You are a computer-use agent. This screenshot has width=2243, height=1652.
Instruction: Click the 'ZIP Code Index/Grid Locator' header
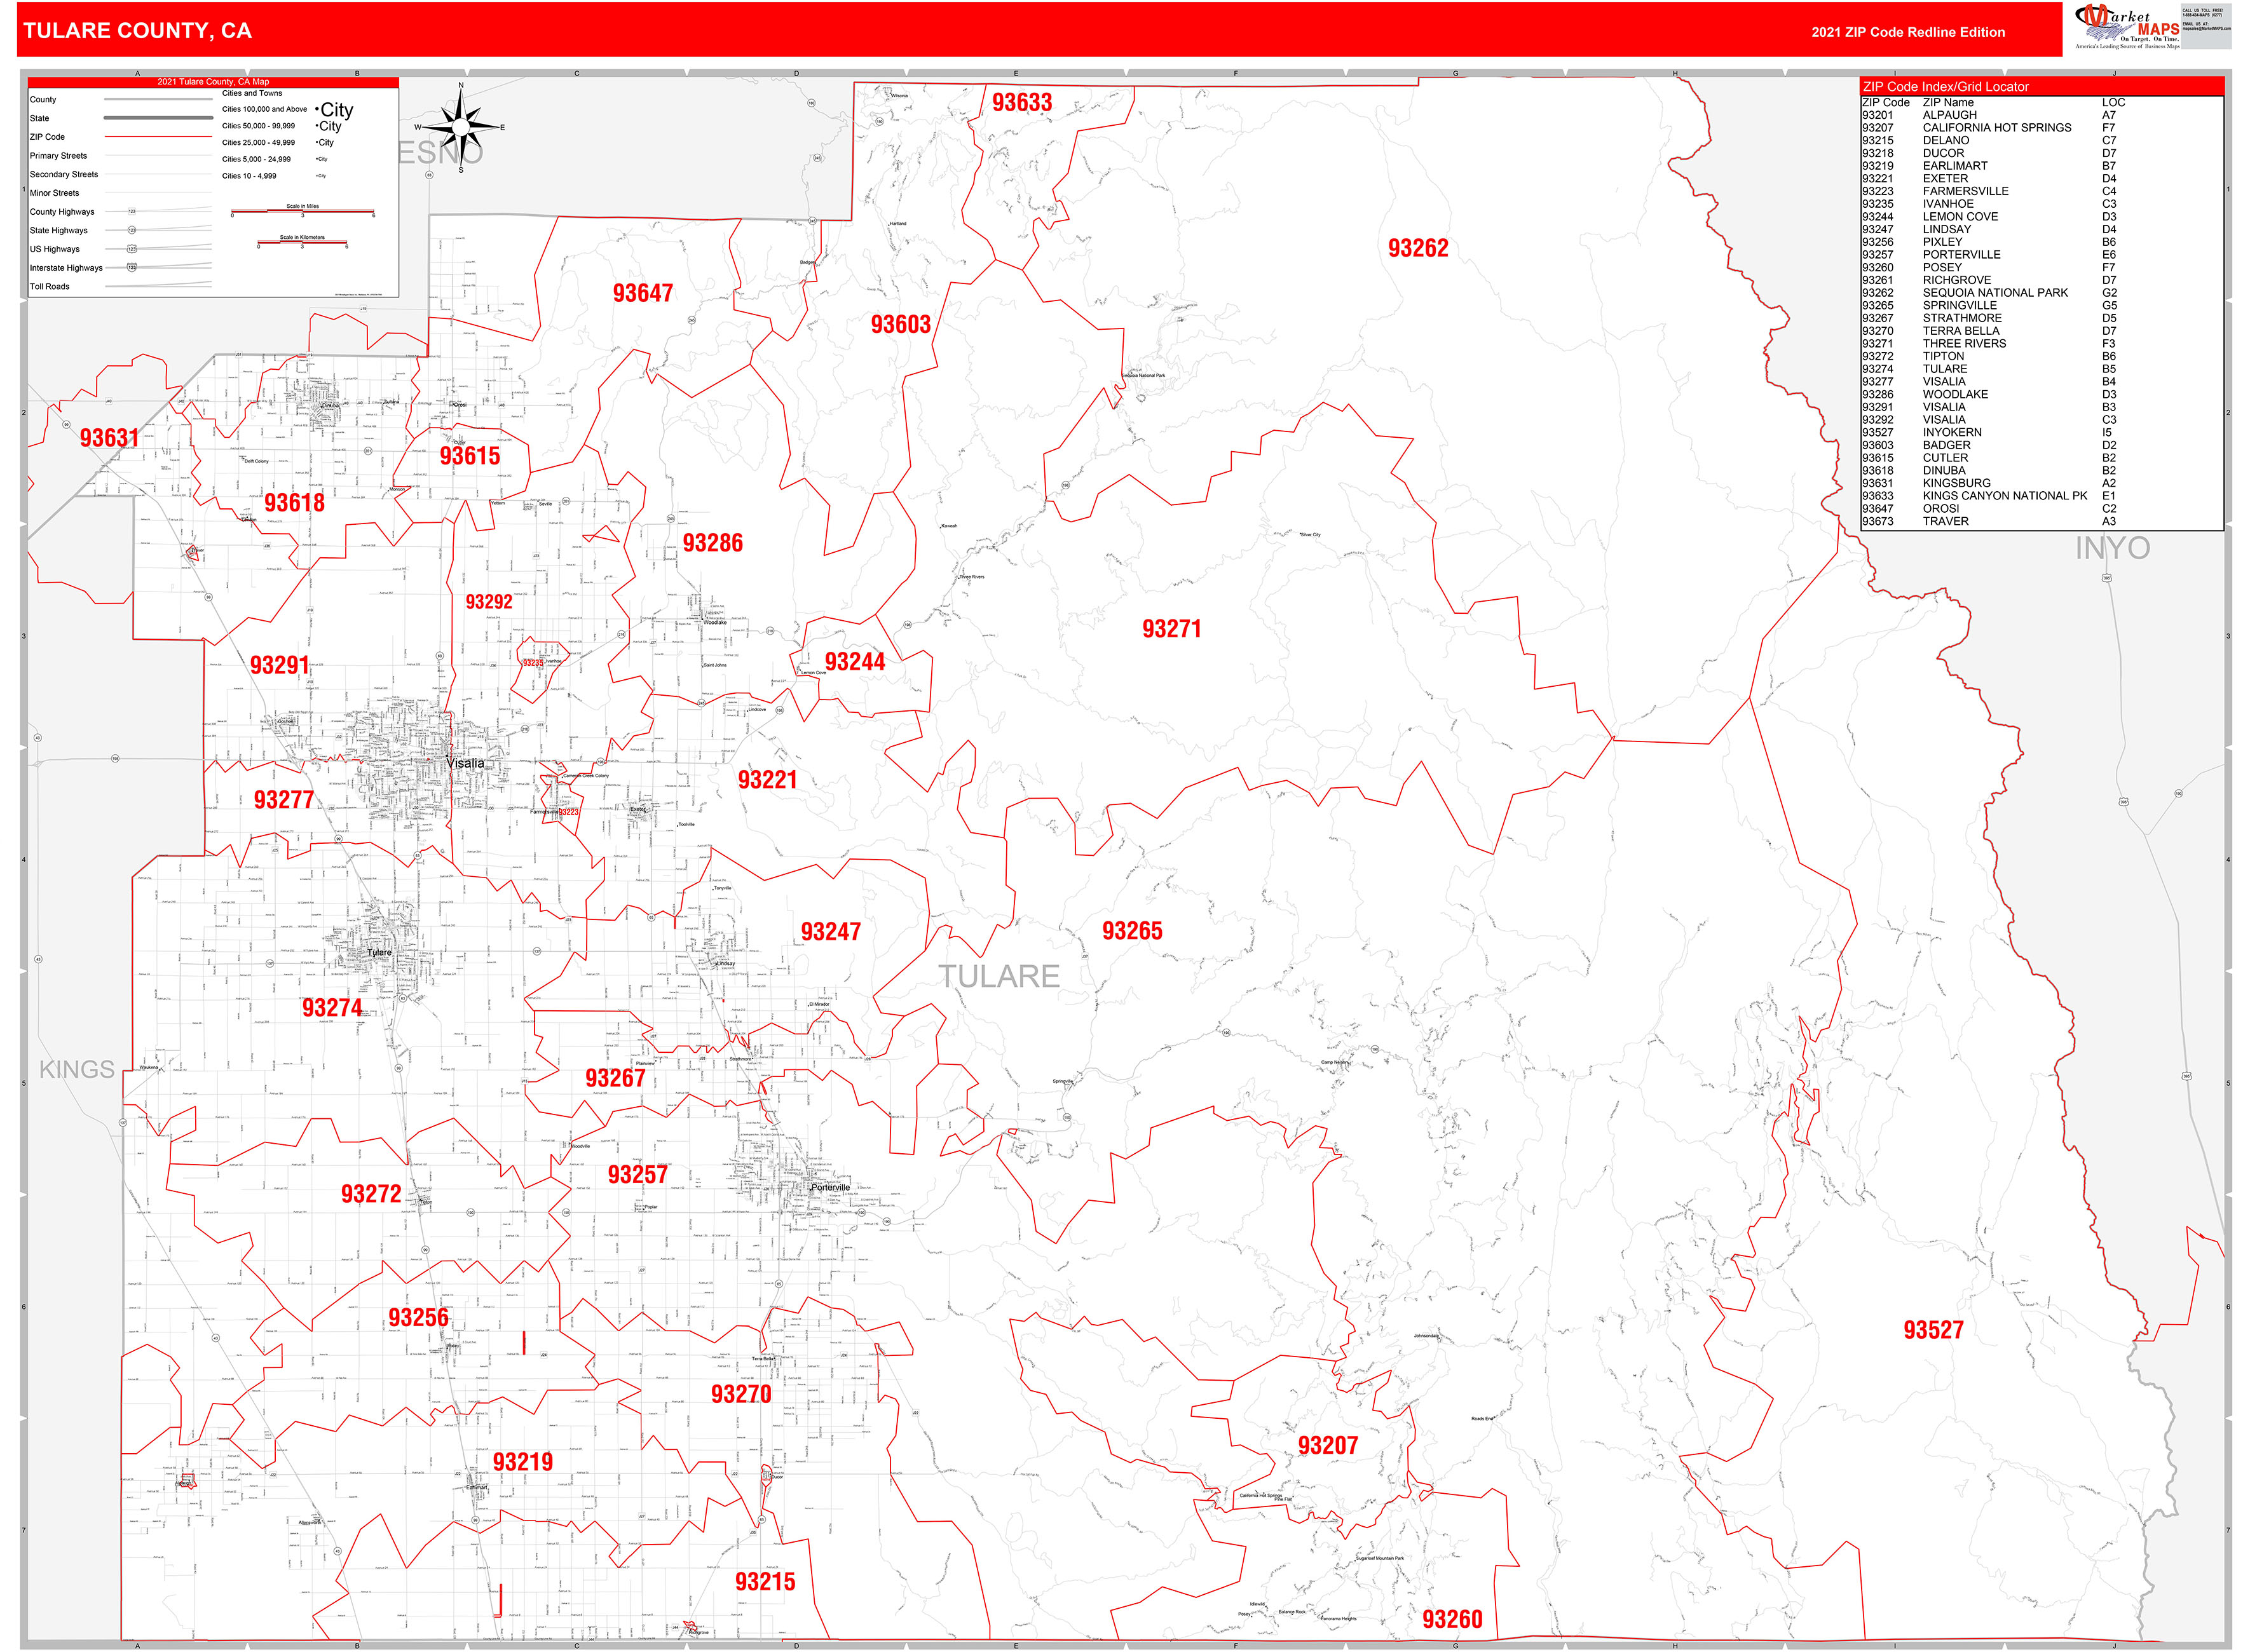[1945, 87]
